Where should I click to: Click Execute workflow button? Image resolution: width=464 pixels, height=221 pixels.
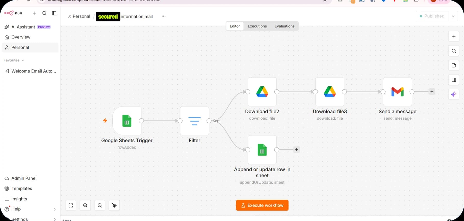[262, 205]
